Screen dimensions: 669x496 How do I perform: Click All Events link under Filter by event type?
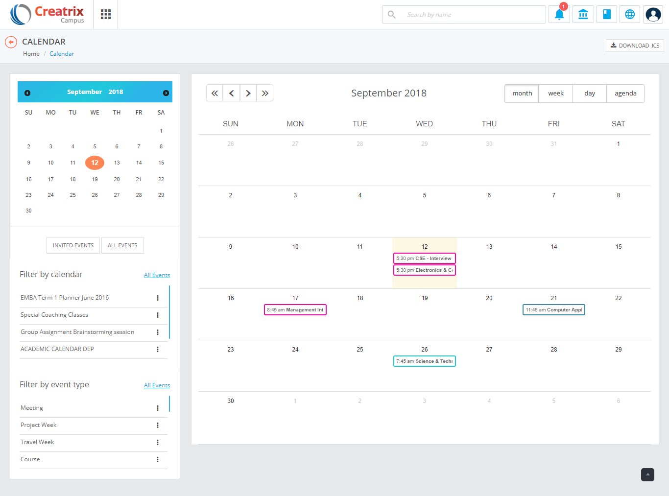click(157, 385)
